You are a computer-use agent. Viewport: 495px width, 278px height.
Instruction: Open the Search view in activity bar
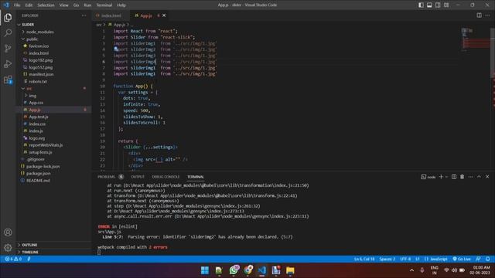8,32
